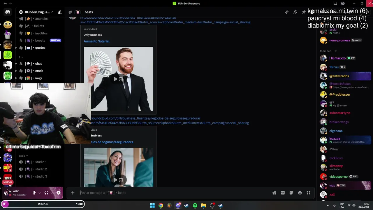The height and width of the screenshot is (210, 373).
Task: Send a gift icon in message bar
Action: pos(274,193)
